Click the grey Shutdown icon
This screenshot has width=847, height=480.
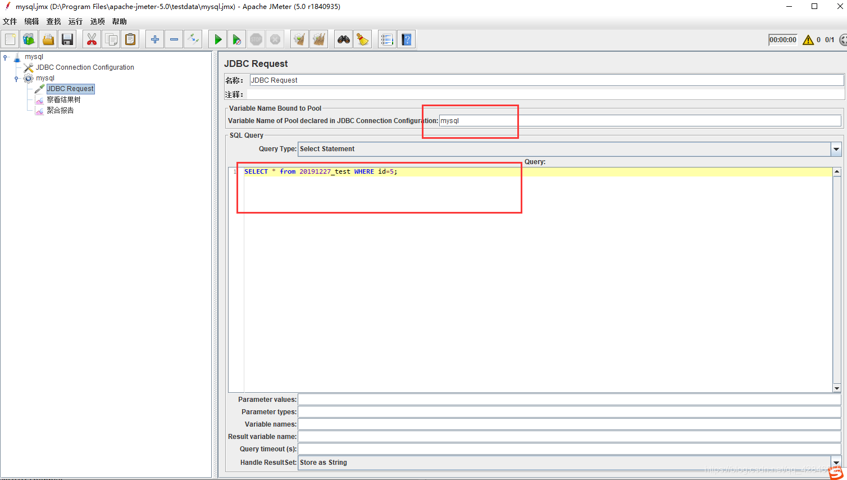pyautogui.click(x=275, y=39)
